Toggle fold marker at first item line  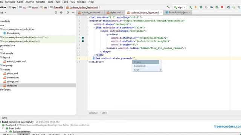87,27
